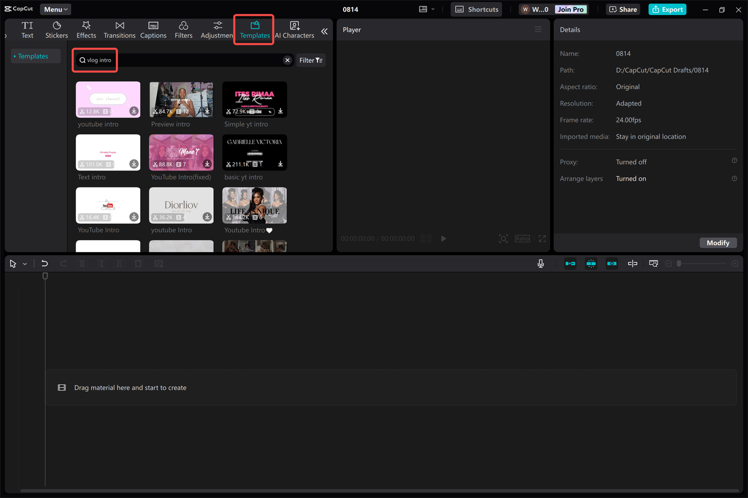This screenshot has height=498, width=748.
Task: Open the Text panel tab
Action: [x=27, y=30]
